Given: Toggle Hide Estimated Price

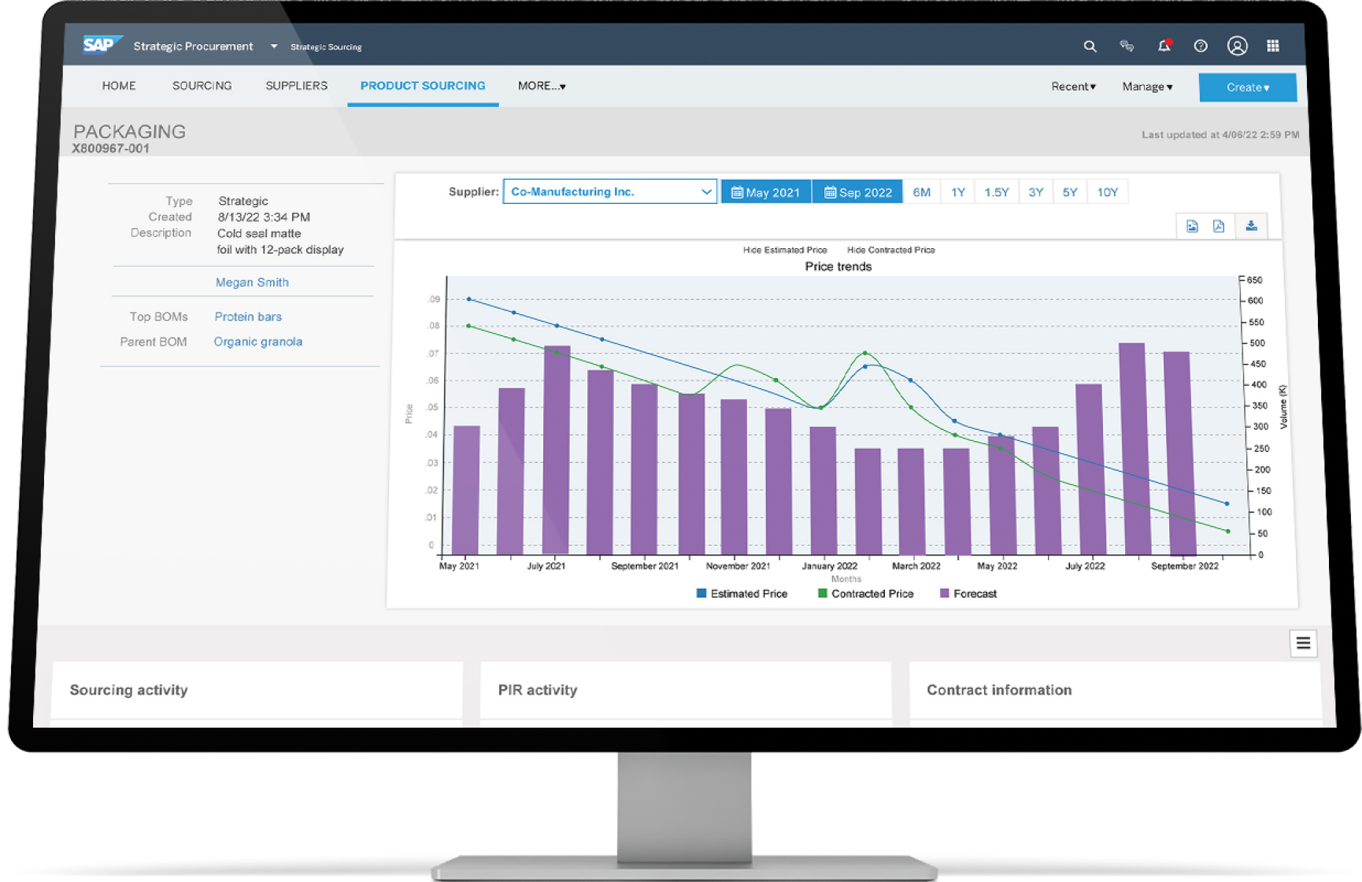Looking at the screenshot, I should coord(784,250).
